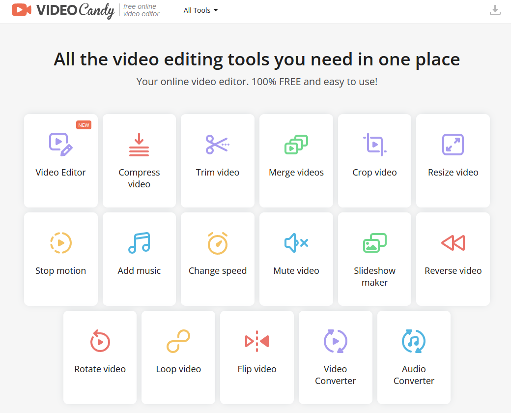Click the Resize video icon
This screenshot has width=511, height=413.
tap(453, 145)
